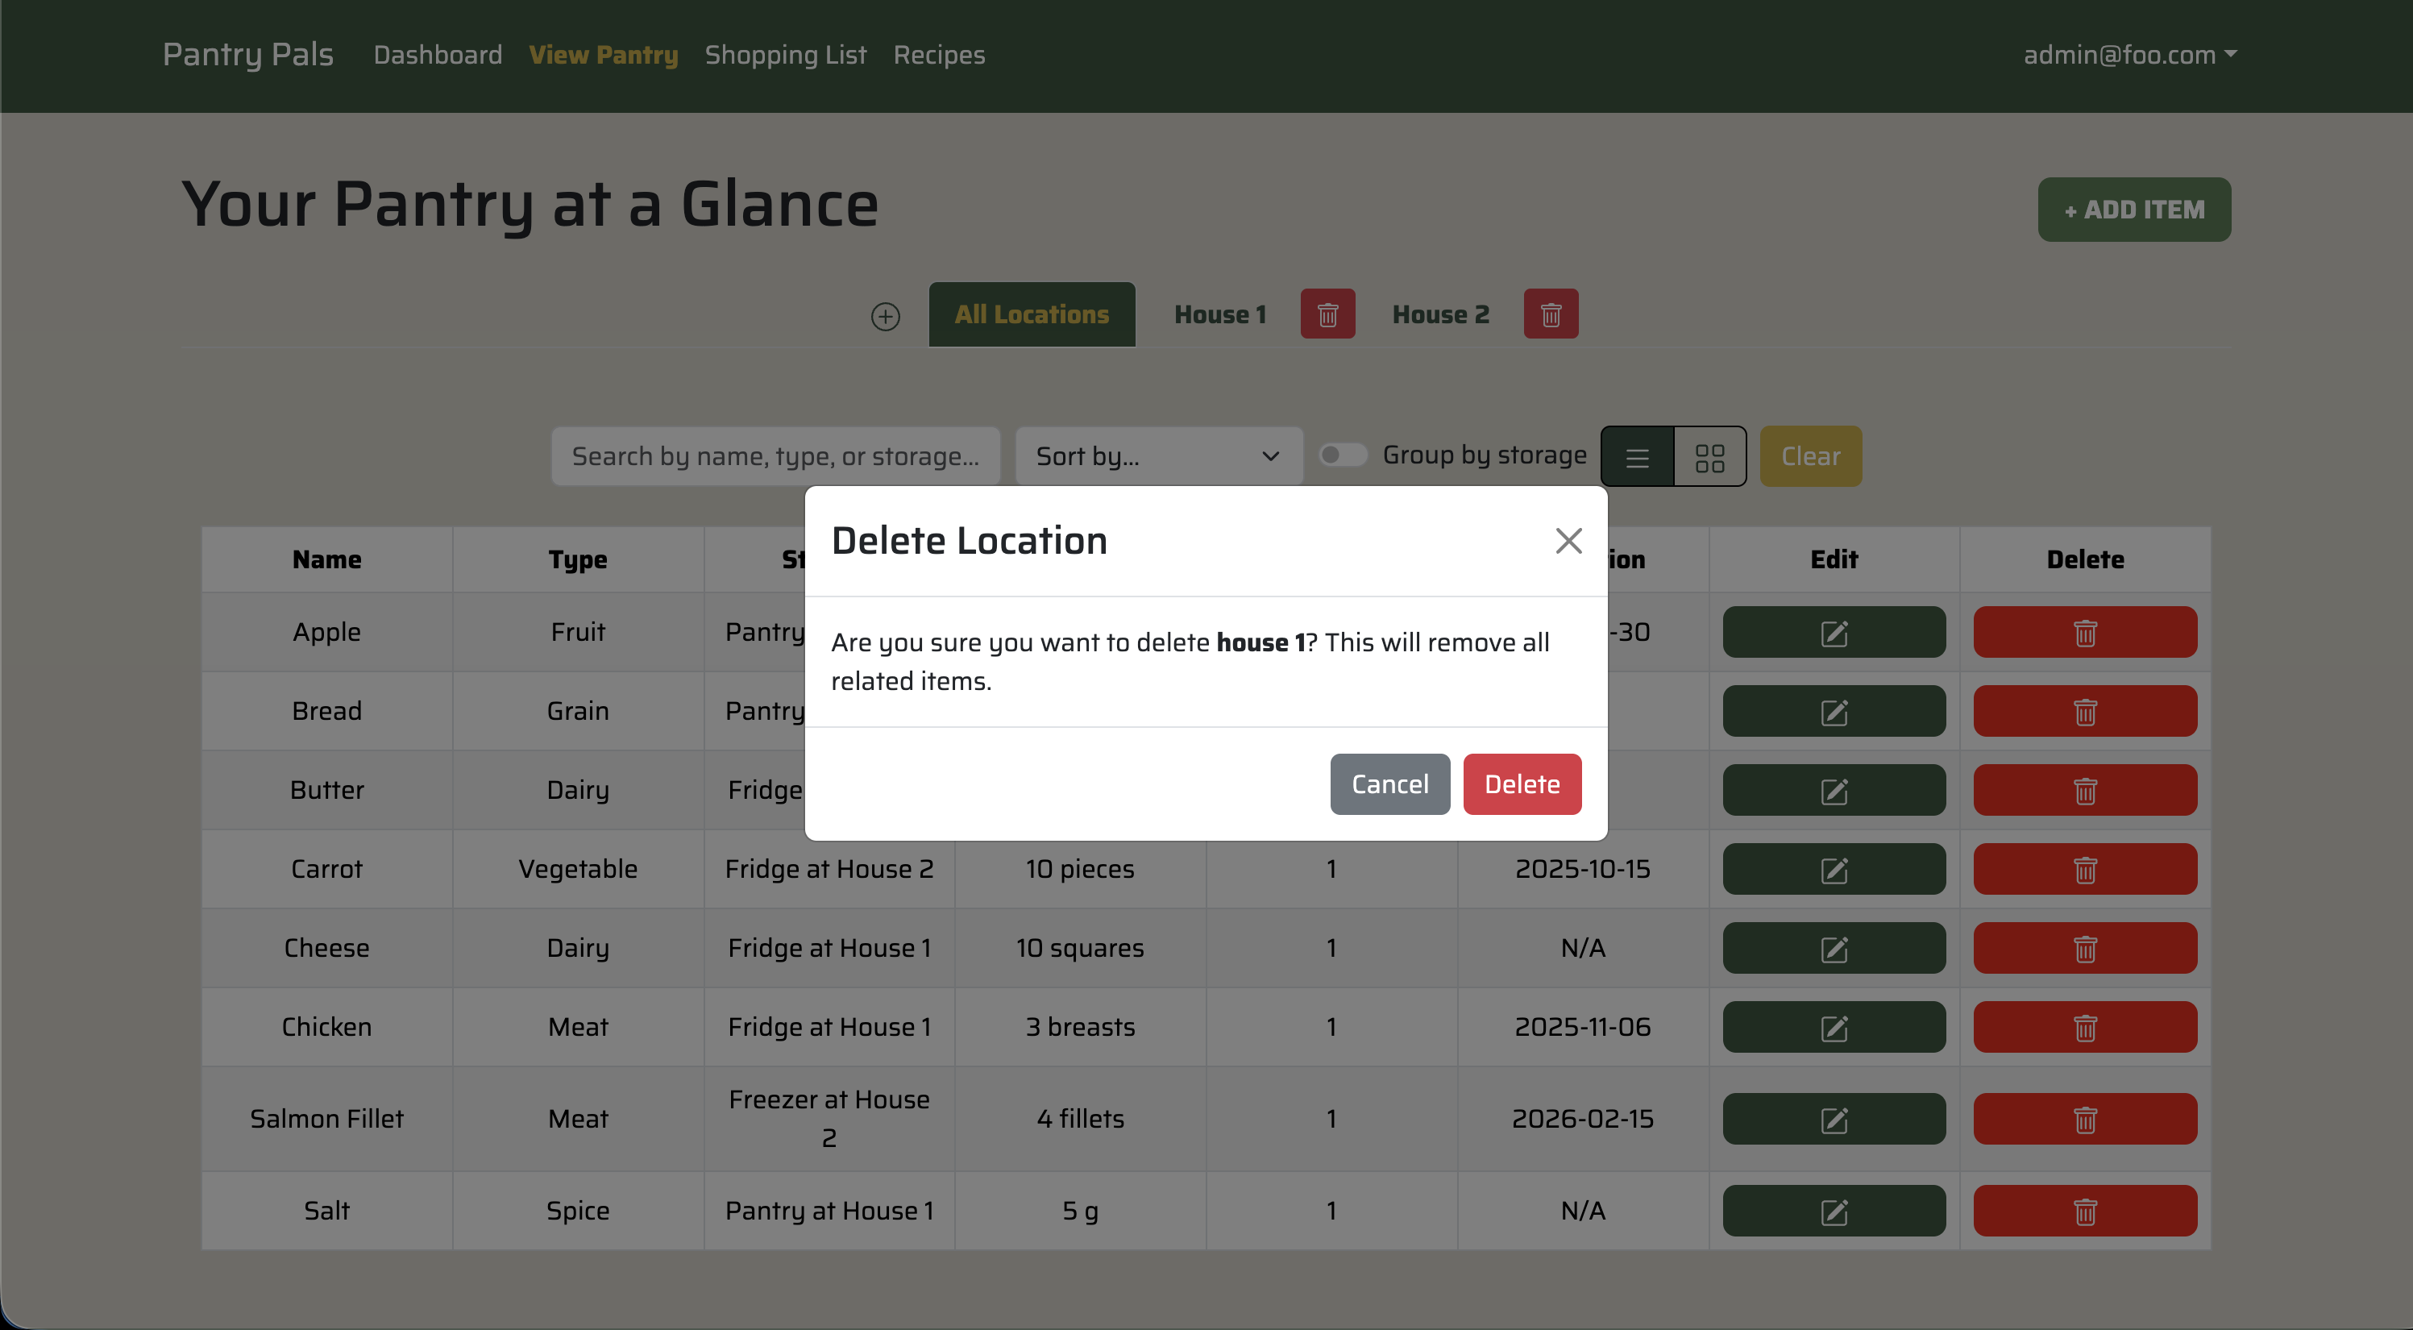Edit the Chicken pantry entry
Screen dimensions: 2413x1330
1834,1027
